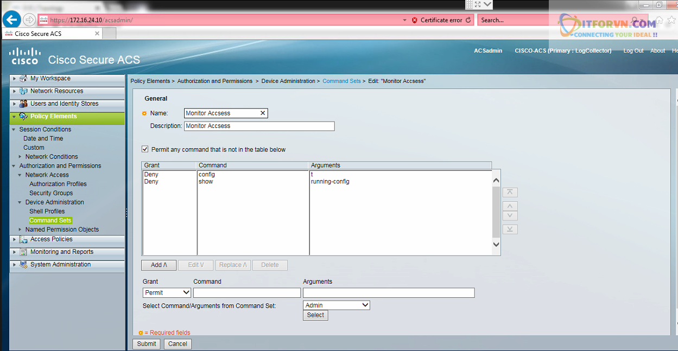The width and height of the screenshot is (678, 351).
Task: Click the red Certificate error icon
Action: 415,20
